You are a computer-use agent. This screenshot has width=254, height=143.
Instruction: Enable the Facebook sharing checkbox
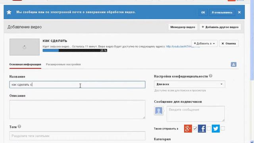209,128
